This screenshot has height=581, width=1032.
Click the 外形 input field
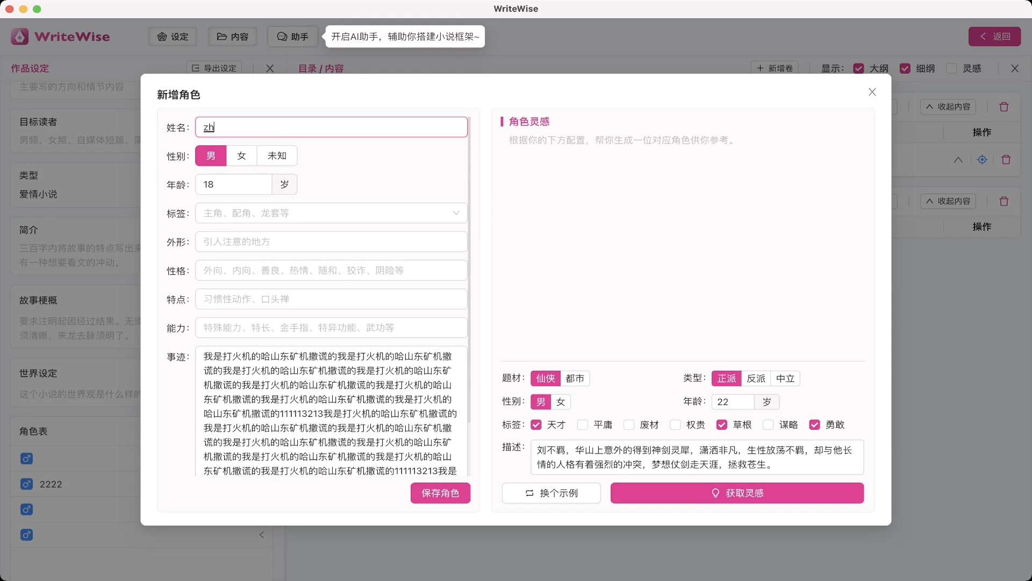331,242
